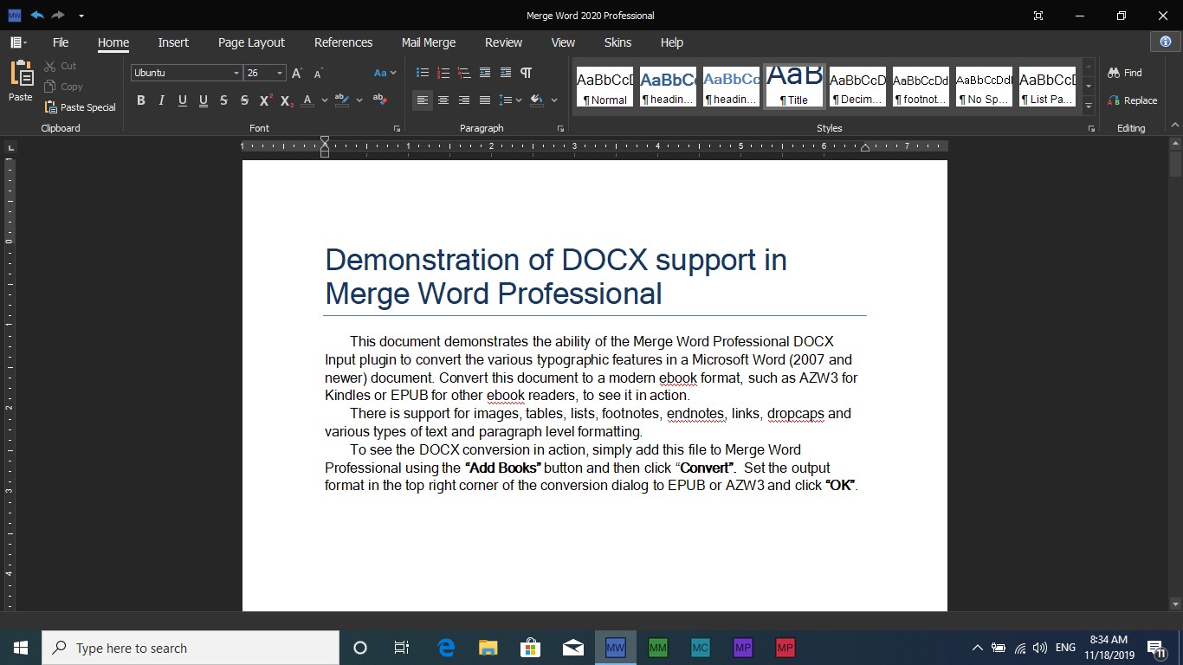The image size is (1183, 665).
Task: Open the shading color dropdown arrow
Action: [554, 100]
